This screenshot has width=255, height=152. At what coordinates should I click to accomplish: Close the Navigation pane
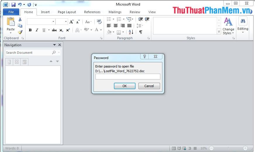click(60, 45)
